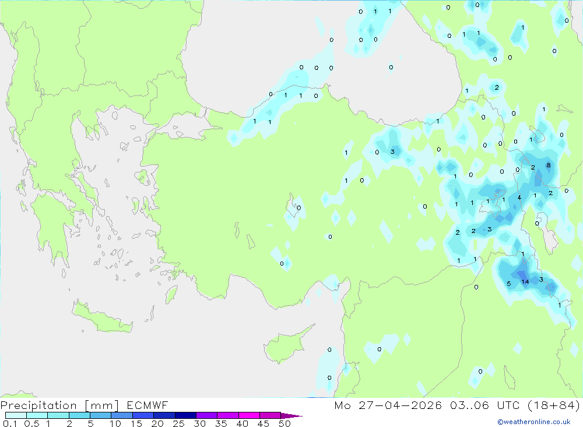
Task: Select the legend swatch between 0.5 and 1
Action: coord(37,415)
